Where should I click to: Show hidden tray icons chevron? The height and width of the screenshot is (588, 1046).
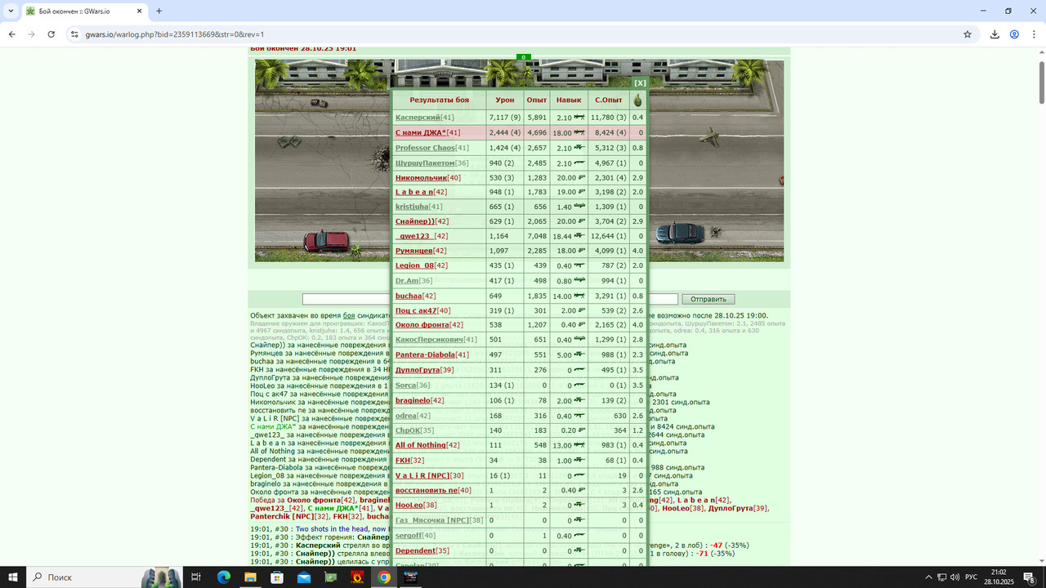click(928, 577)
